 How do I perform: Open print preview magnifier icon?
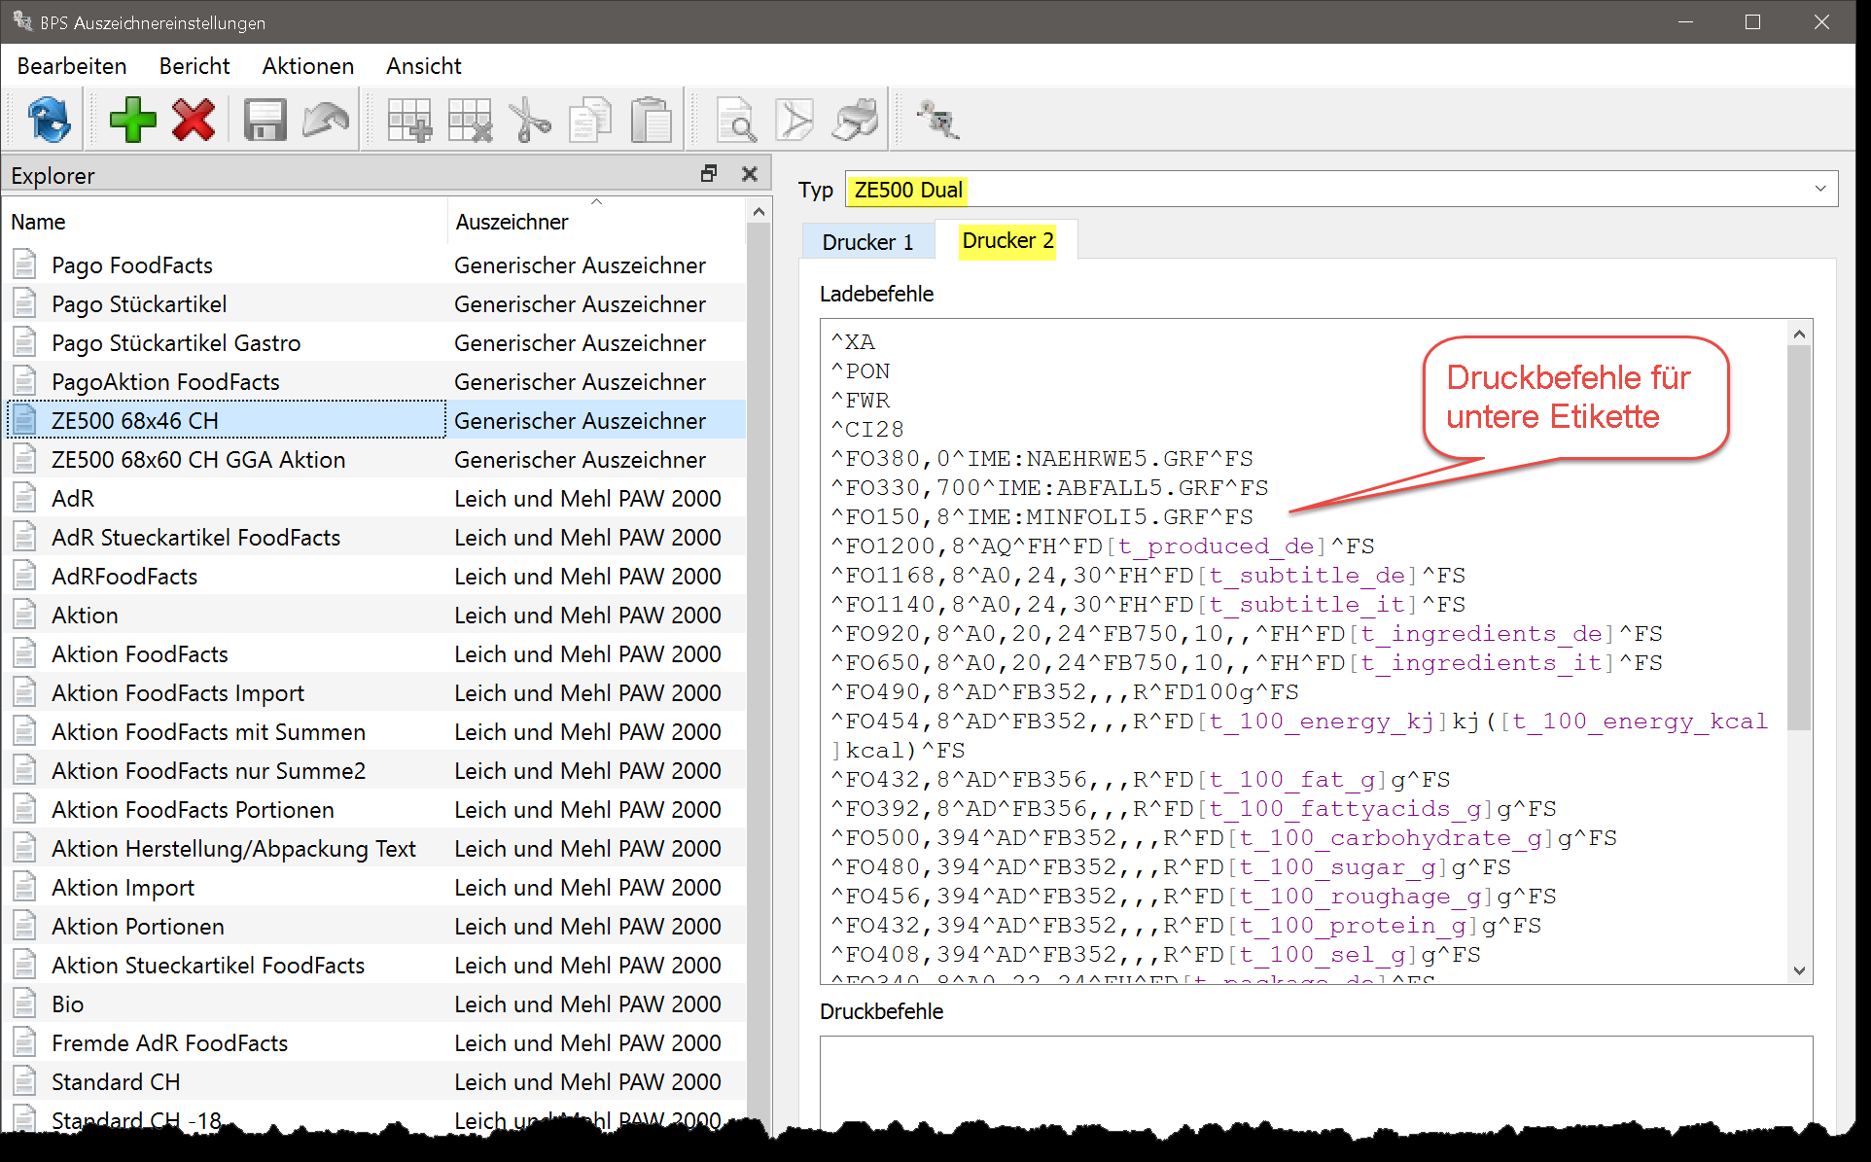[736, 121]
